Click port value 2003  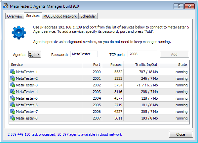(97, 92)
